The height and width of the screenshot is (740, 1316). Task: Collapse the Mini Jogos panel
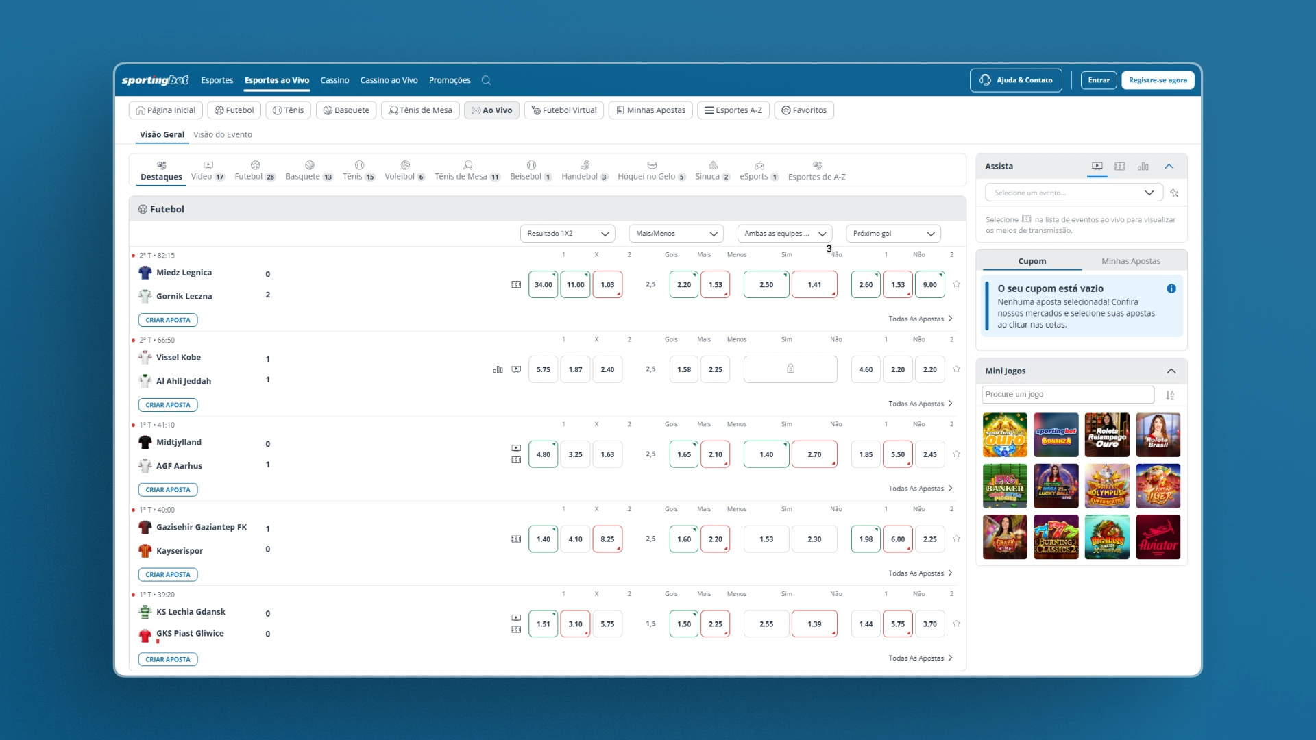coord(1171,371)
